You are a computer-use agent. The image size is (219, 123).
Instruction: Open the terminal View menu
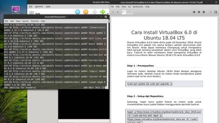pyautogui.click(x=18, y=21)
